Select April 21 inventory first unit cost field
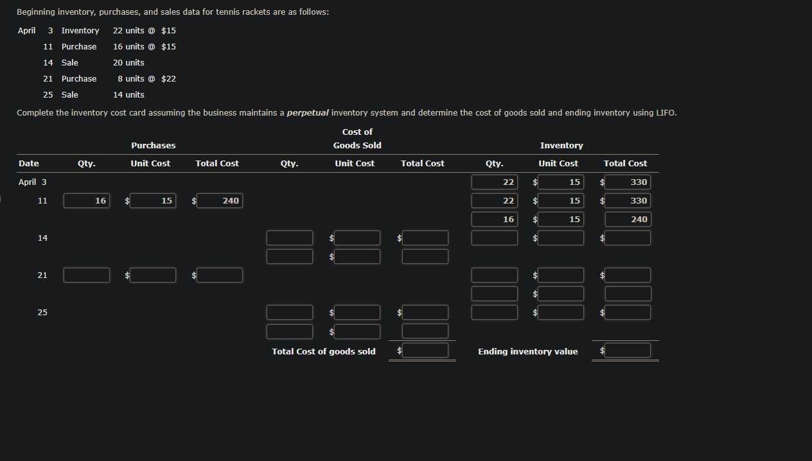Viewport: 812px width, 461px height. 561,275
